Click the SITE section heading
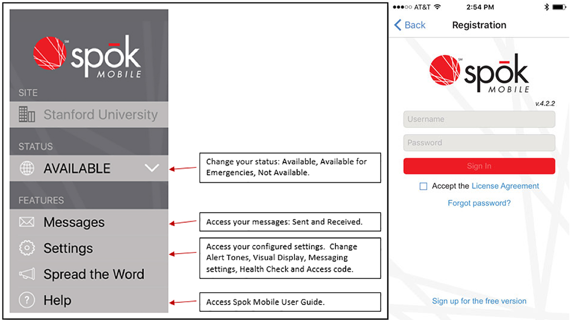Image resolution: width=586 pixels, height=320 pixels. (28, 93)
